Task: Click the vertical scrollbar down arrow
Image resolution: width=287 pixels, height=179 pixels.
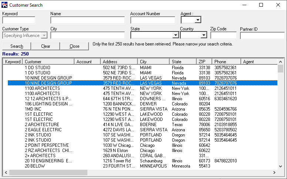Action: click(281, 166)
